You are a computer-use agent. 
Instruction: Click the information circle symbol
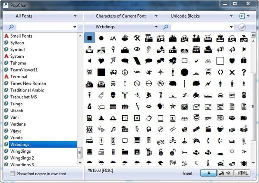[125, 72]
